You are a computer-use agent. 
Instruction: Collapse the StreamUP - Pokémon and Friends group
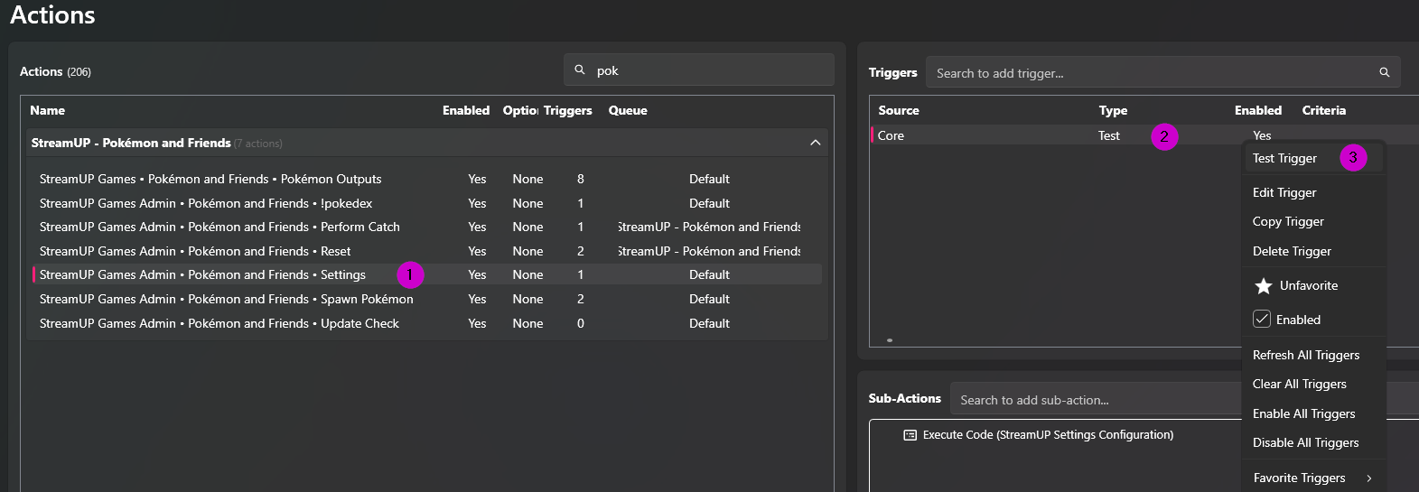(x=815, y=143)
